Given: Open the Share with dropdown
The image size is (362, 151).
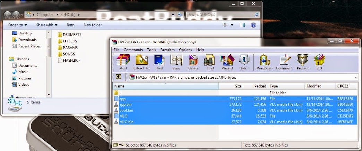Looking at the screenshot, I should click(46, 25).
